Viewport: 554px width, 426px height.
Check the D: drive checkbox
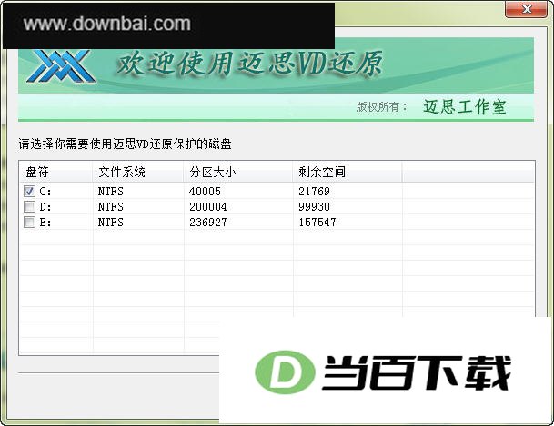(x=29, y=207)
